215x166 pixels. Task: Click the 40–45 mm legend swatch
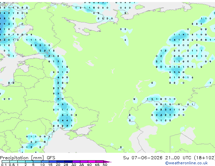click(x=92, y=162)
